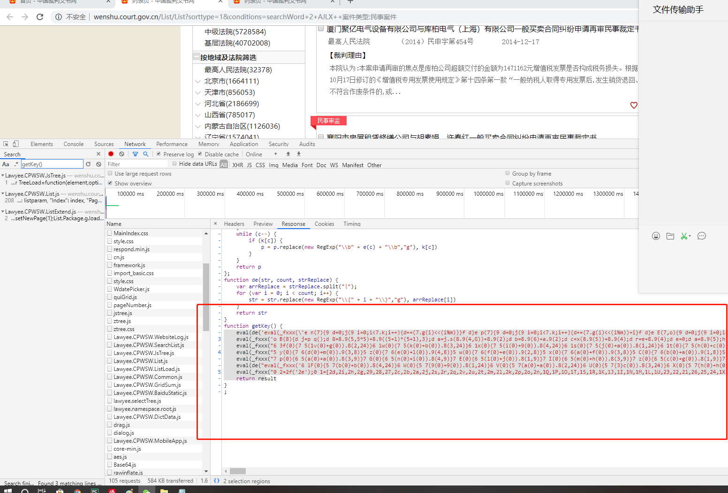Import HAR file using the upload arrow icon
Screen dimensions: 728x493
coord(288,154)
